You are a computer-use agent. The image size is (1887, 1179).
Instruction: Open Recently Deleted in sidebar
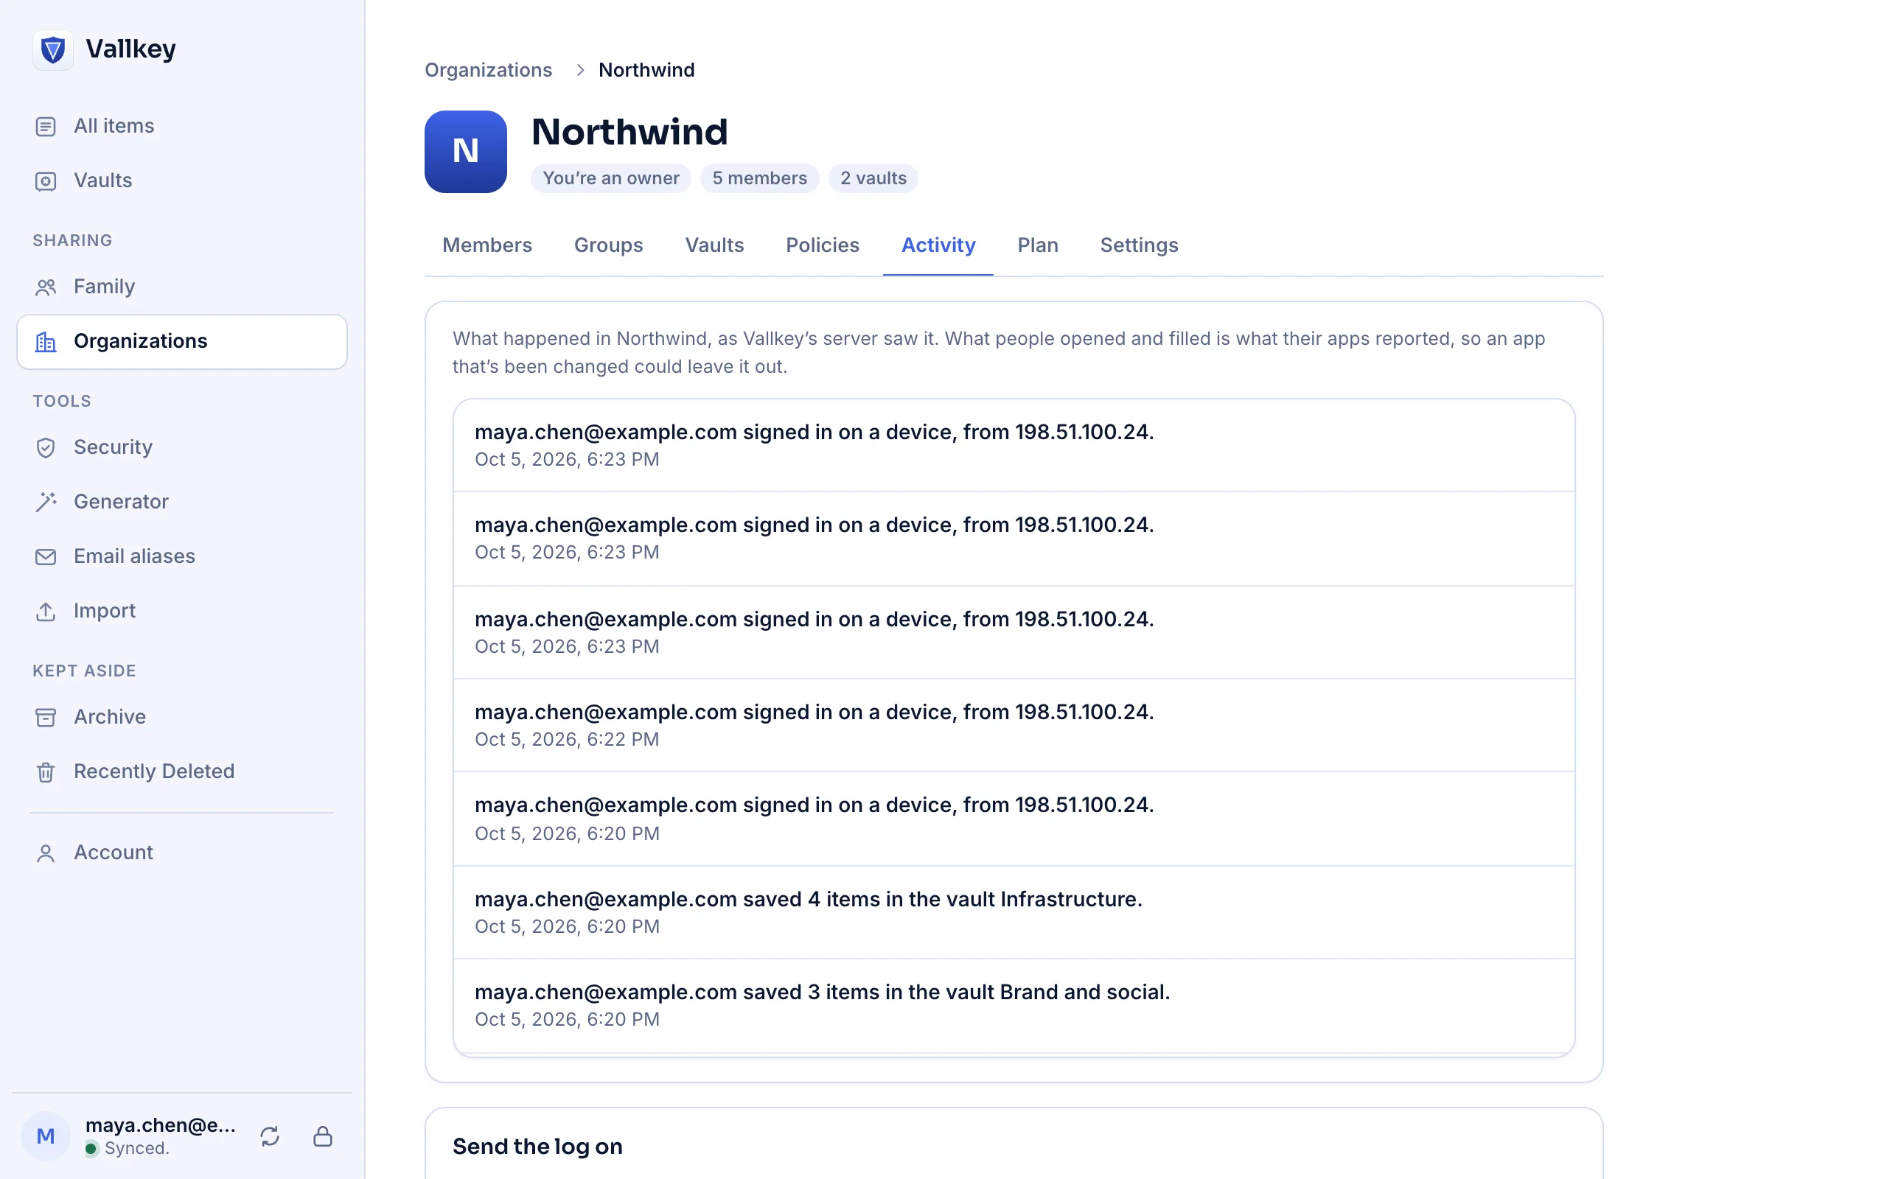coord(181,772)
